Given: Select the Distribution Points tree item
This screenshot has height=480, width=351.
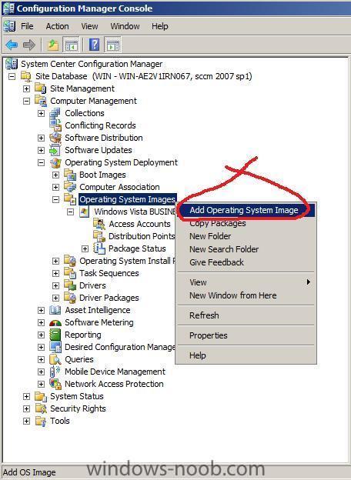Looking at the screenshot, I should (142, 236).
